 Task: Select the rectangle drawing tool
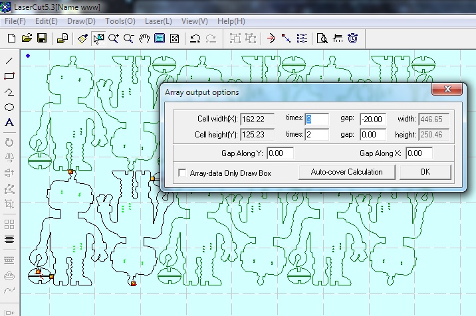point(9,76)
